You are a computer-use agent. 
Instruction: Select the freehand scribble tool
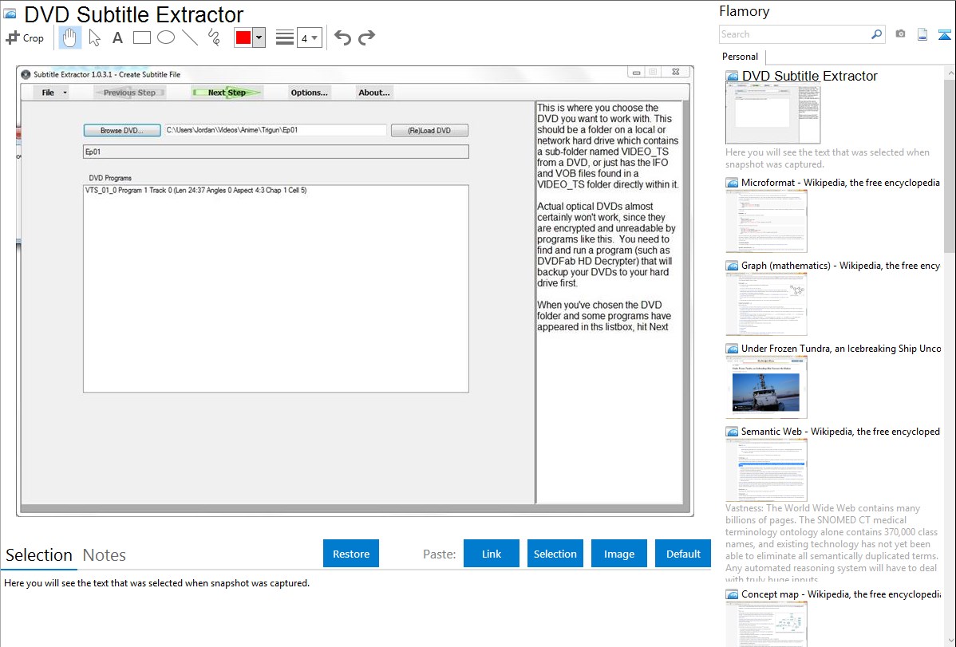click(x=214, y=37)
